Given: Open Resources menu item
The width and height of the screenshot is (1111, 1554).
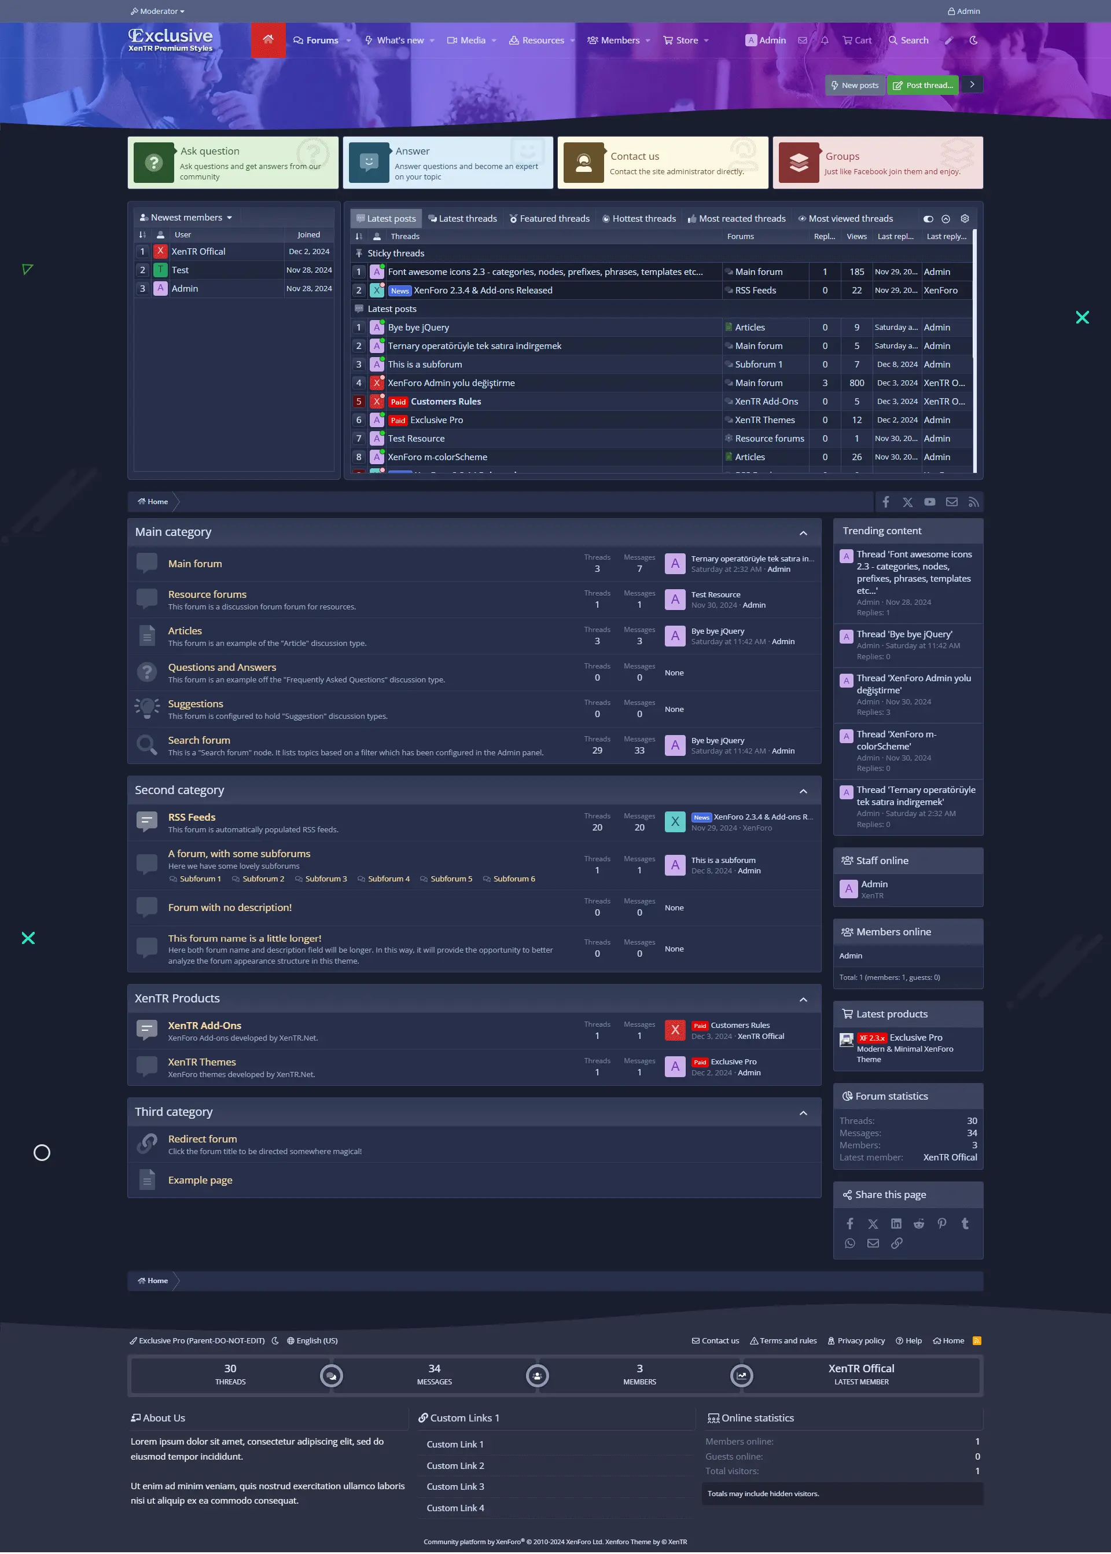Looking at the screenshot, I should coord(537,41).
